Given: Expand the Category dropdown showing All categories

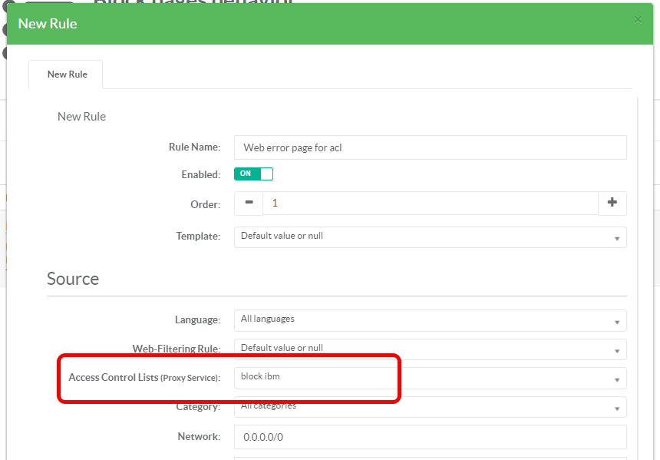Looking at the screenshot, I should tap(430, 406).
